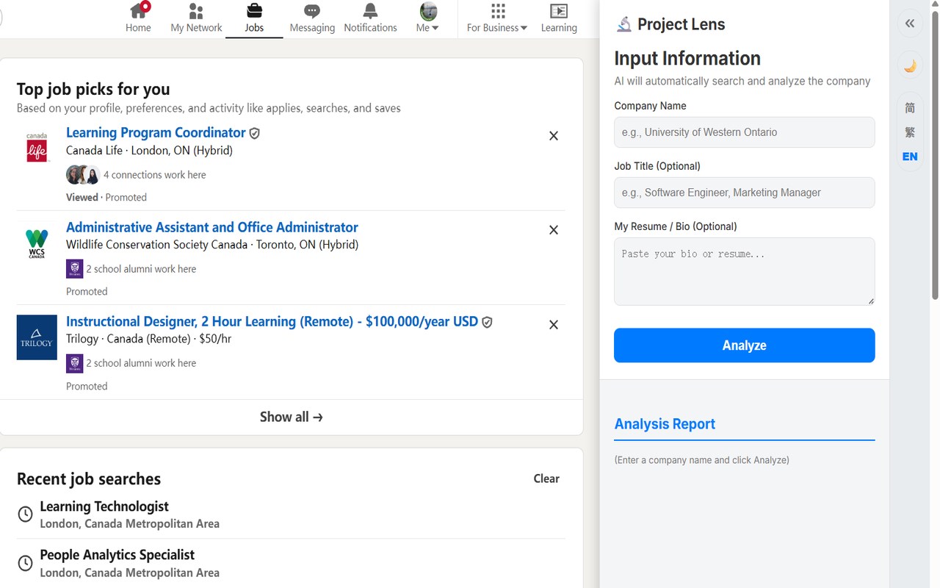This screenshot has height=588, width=940.
Task: Open the Jobs briefcase tab
Action: point(254,18)
